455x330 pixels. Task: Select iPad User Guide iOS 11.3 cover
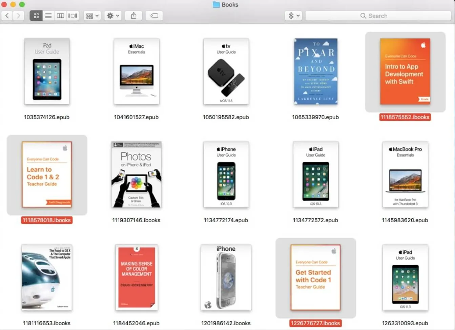(x=405, y=277)
